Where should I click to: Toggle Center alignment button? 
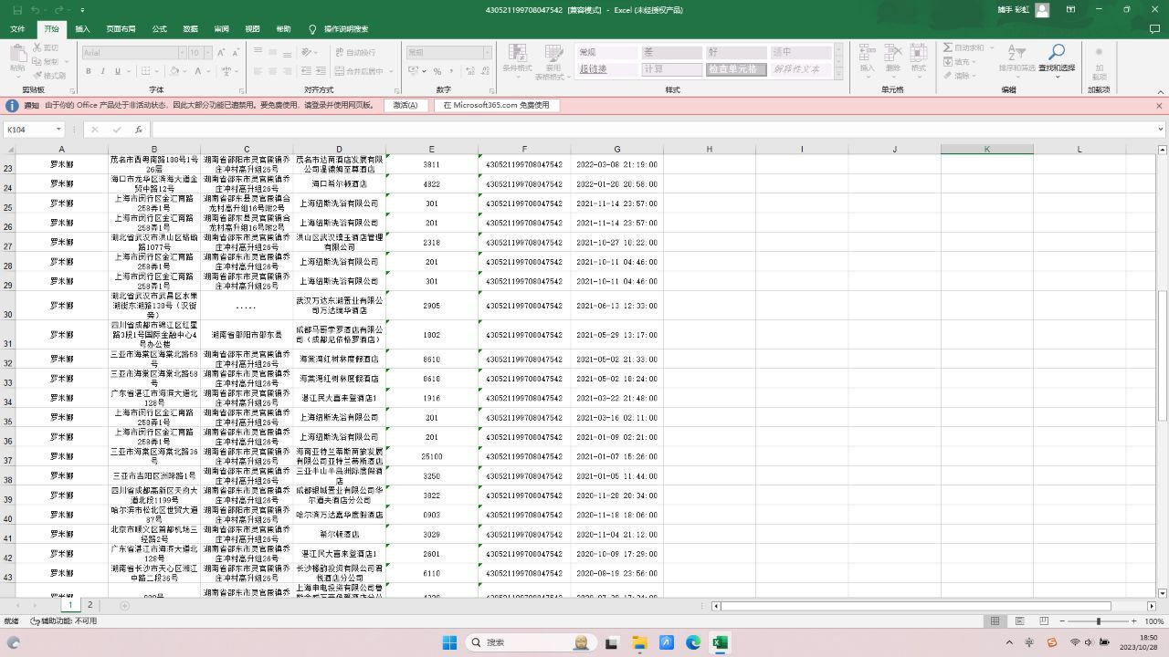pos(273,71)
